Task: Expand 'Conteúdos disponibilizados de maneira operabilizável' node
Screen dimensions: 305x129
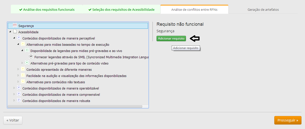Action: (14, 88)
